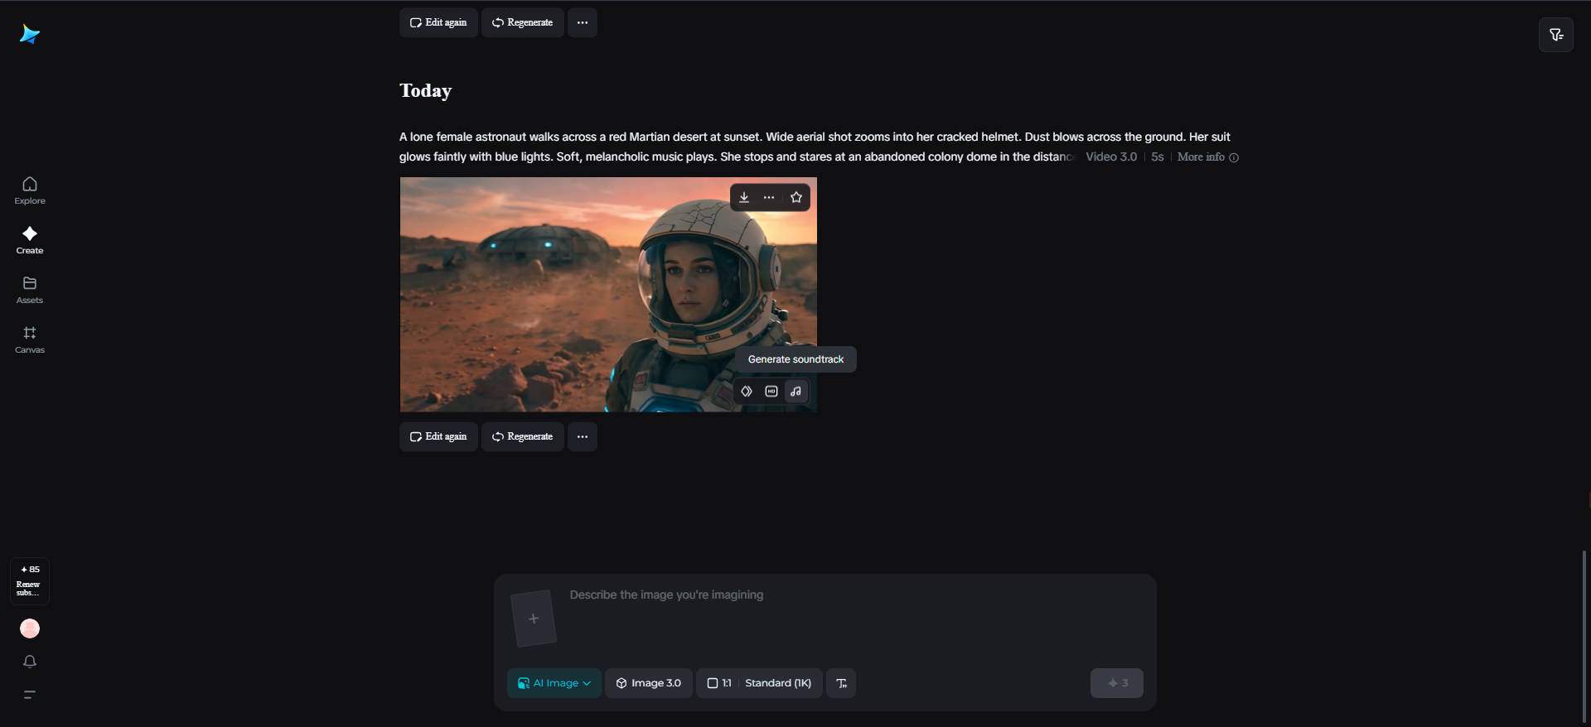Click the astronaut video prompt text
Viewport: 1591px width, 727px height.
click(x=815, y=147)
